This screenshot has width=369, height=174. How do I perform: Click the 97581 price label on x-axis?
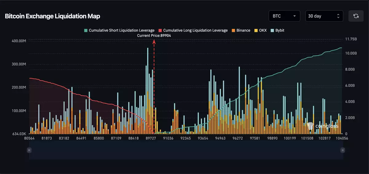pyautogui.click(x=255, y=138)
